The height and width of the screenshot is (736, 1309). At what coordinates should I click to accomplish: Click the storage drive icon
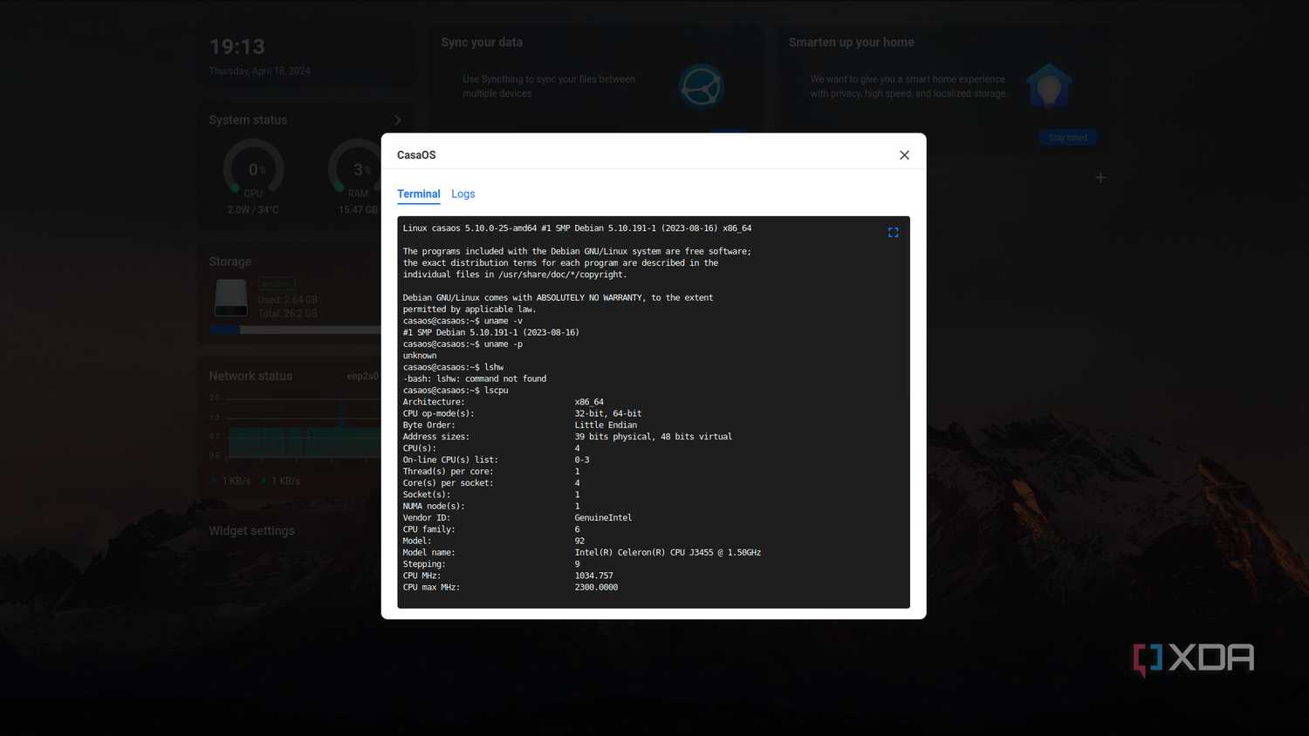pos(231,297)
